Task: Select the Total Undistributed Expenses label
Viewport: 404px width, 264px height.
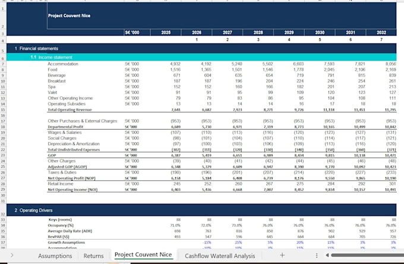Action: click(74, 149)
